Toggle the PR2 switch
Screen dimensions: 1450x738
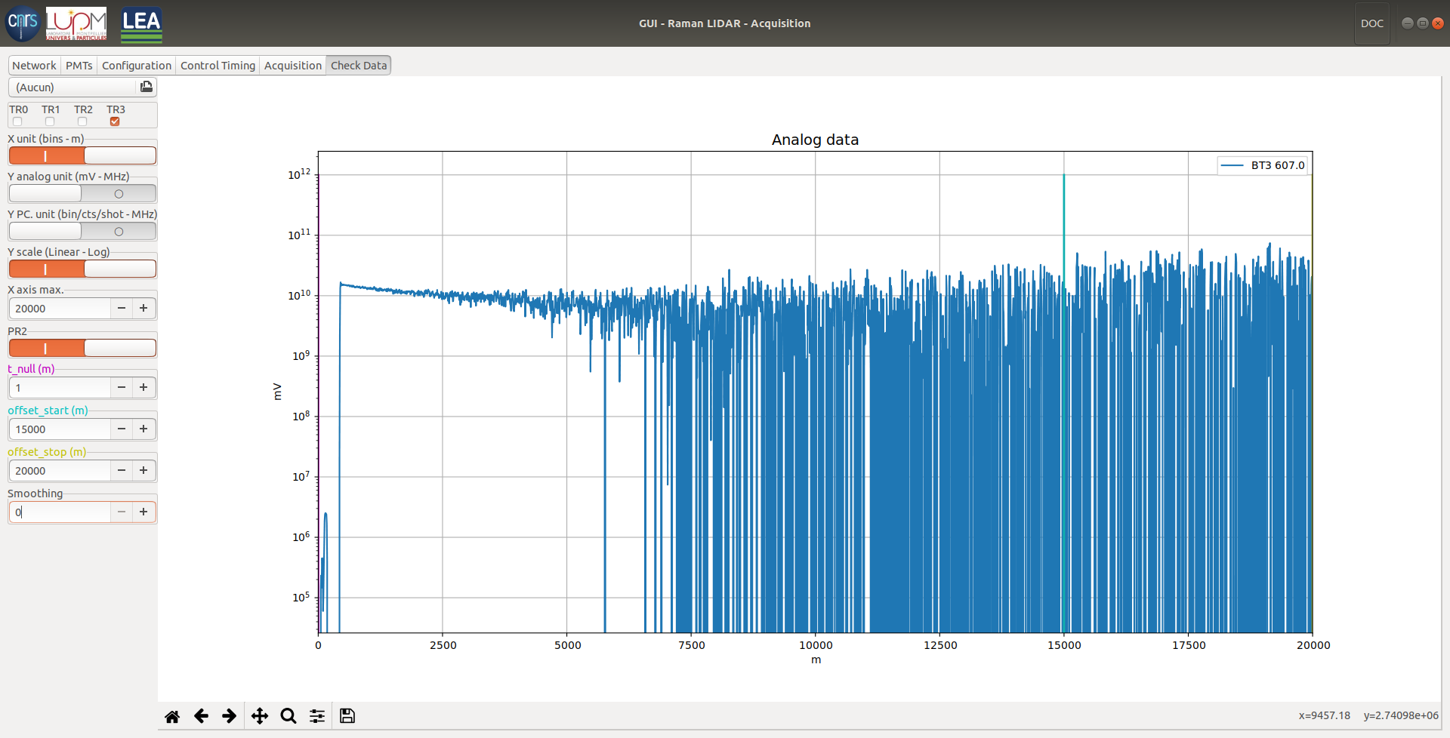(82, 348)
